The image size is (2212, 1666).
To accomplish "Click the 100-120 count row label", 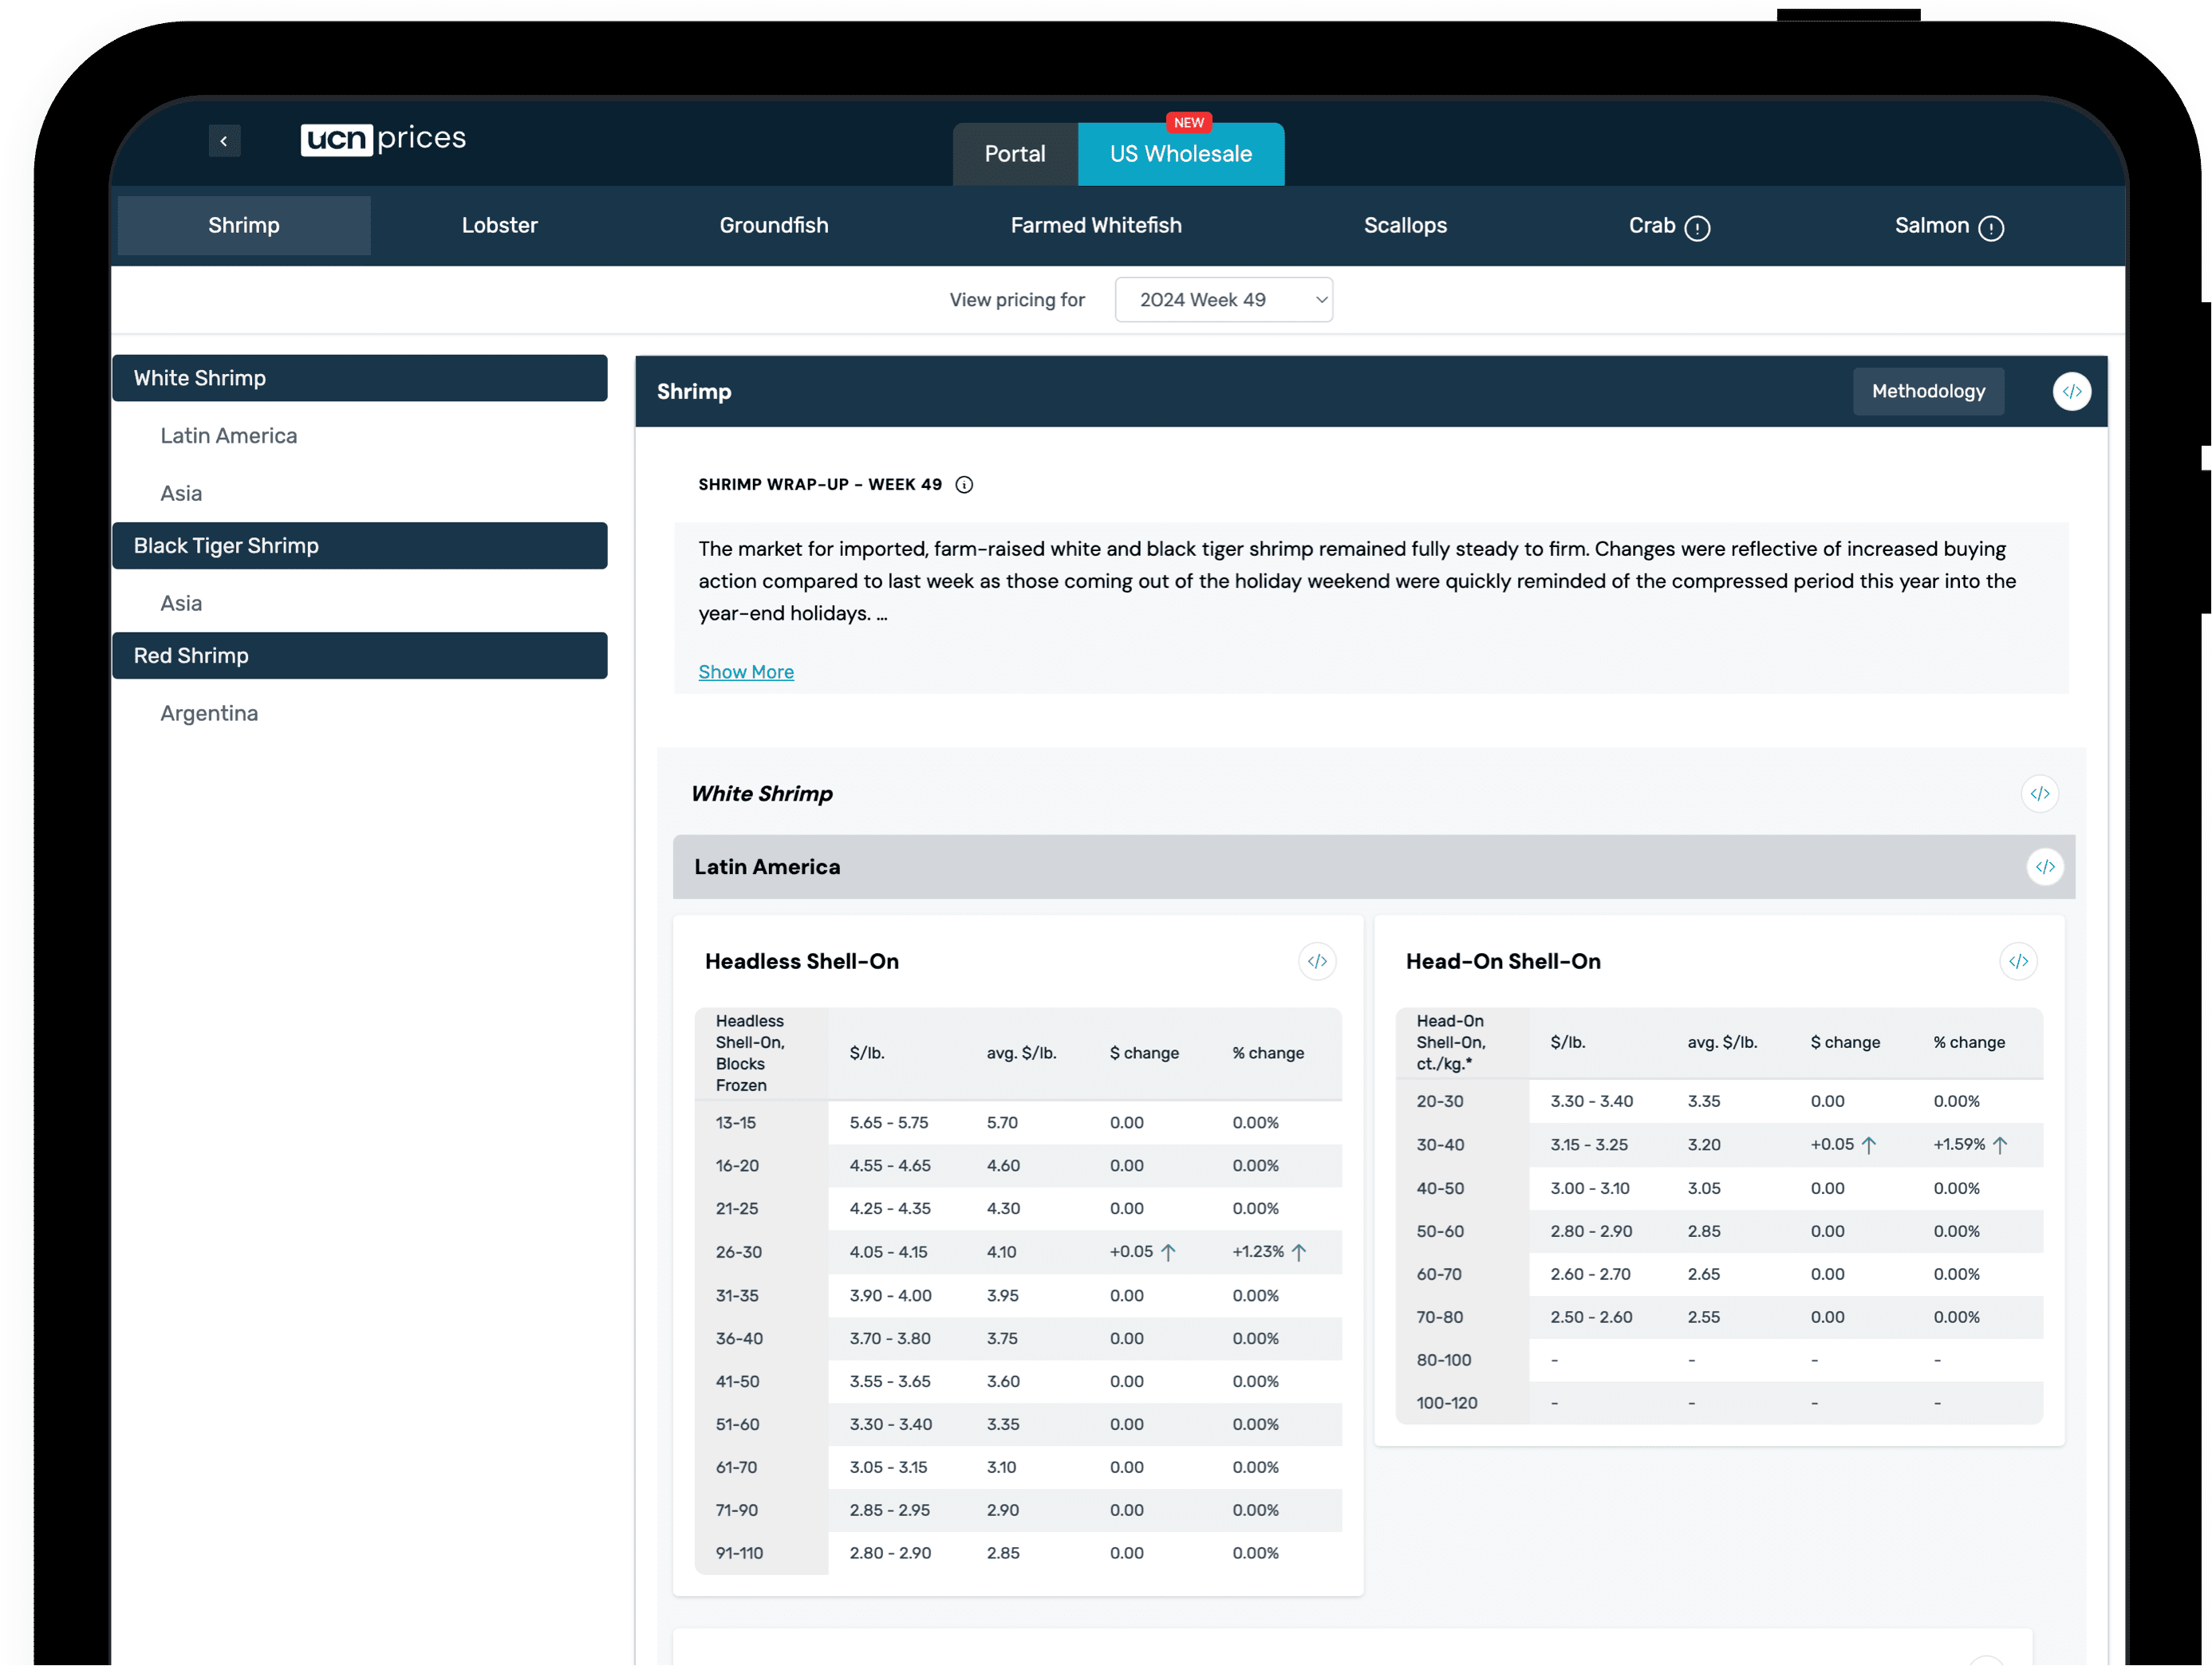I will [x=1446, y=1404].
